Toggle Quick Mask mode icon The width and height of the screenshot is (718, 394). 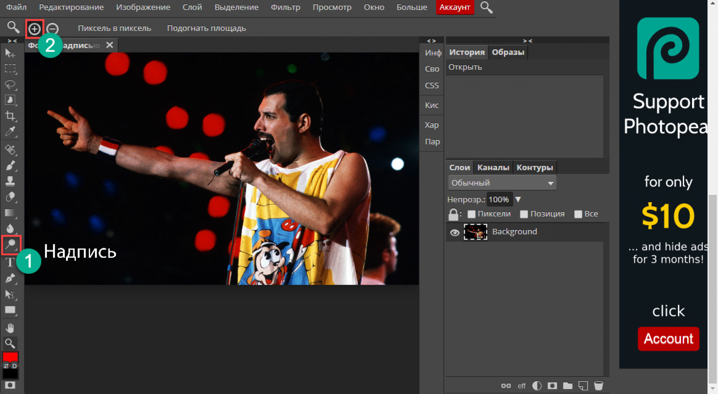pyautogui.click(x=10, y=385)
